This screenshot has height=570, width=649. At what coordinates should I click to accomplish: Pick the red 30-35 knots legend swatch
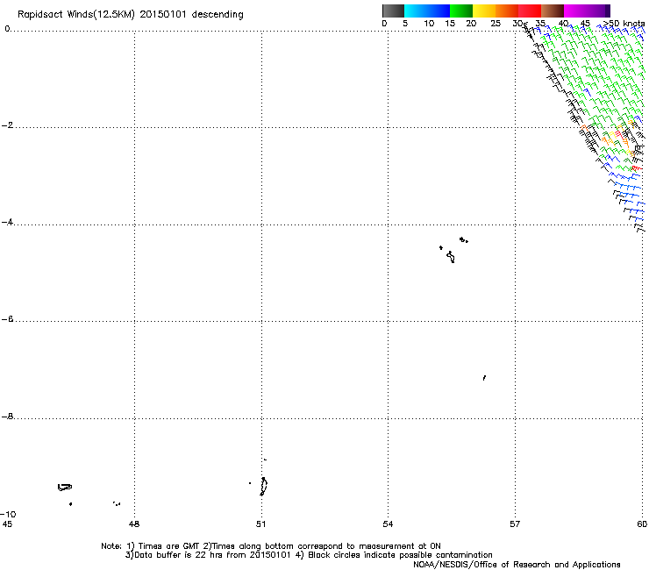click(x=530, y=11)
